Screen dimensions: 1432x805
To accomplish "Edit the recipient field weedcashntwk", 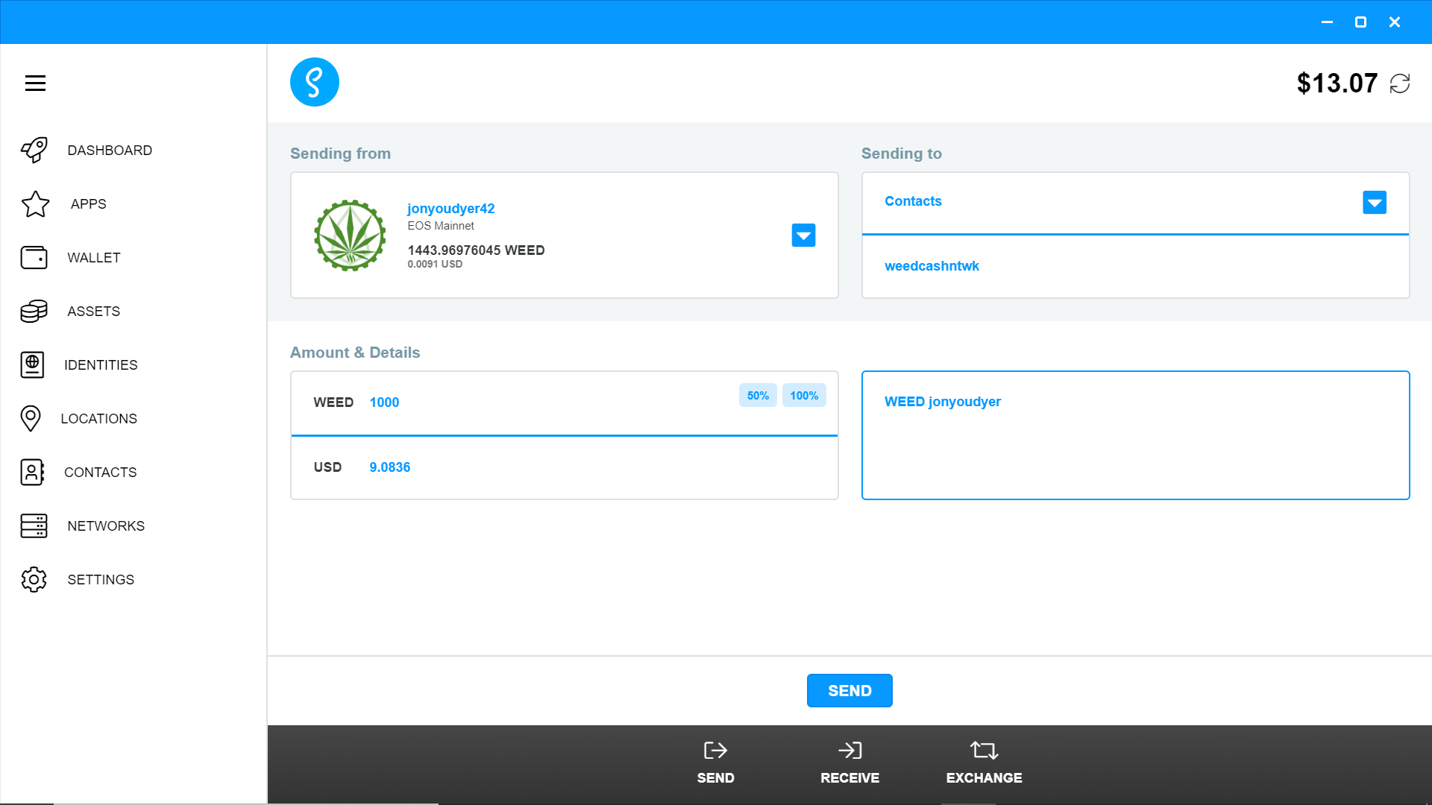I will coord(1135,266).
